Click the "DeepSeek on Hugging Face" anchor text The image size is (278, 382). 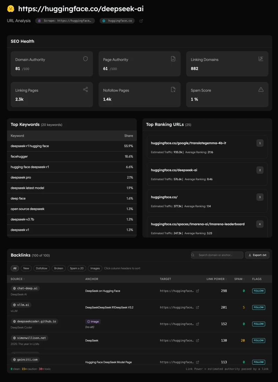103,291
